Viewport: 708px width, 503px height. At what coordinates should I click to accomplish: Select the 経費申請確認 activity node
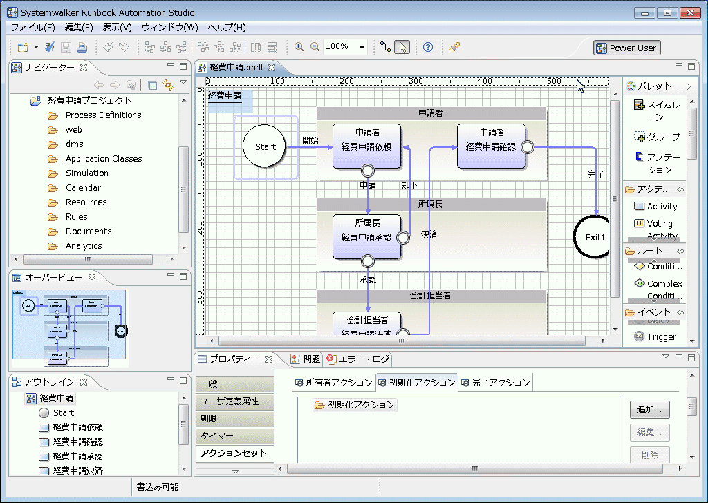(492, 146)
